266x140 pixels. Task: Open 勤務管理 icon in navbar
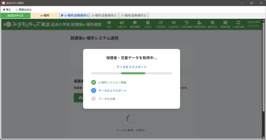point(225,23)
